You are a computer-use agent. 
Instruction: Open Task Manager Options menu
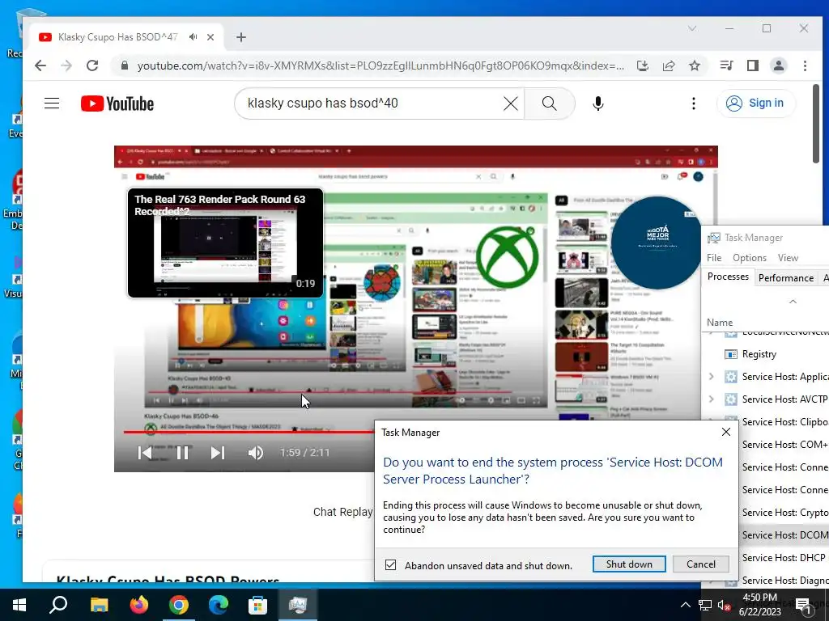(x=749, y=258)
